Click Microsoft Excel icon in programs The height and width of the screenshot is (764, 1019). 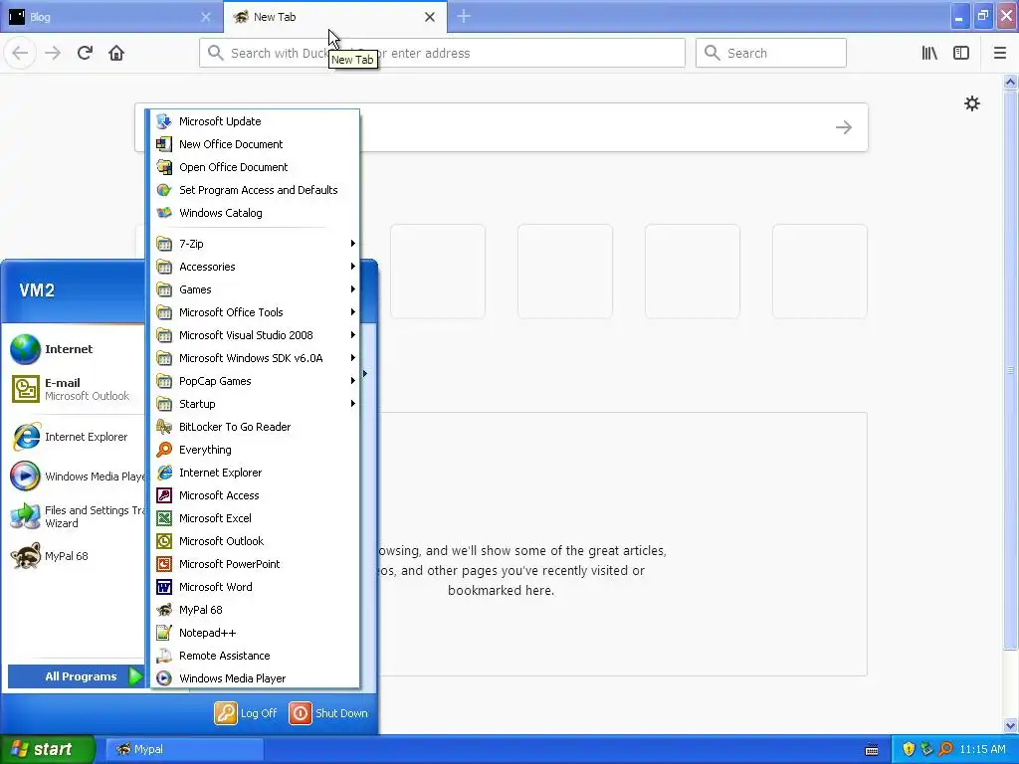pyautogui.click(x=164, y=517)
